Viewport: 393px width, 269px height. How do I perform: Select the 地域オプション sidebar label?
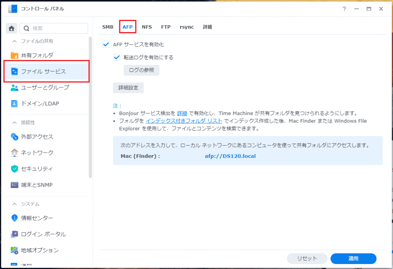click(40, 250)
